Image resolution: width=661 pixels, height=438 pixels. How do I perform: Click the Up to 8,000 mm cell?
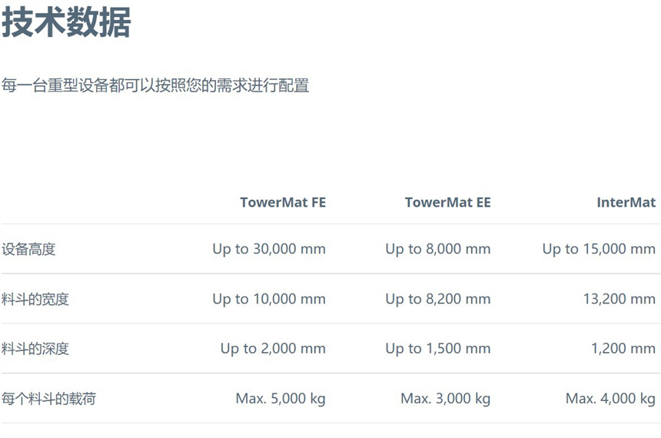tap(437, 249)
